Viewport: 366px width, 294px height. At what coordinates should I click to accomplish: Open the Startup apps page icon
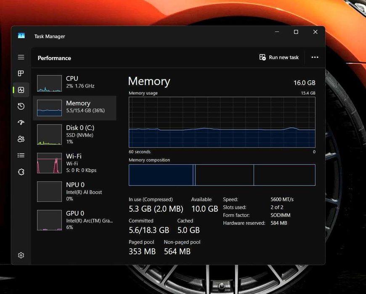pyautogui.click(x=21, y=122)
